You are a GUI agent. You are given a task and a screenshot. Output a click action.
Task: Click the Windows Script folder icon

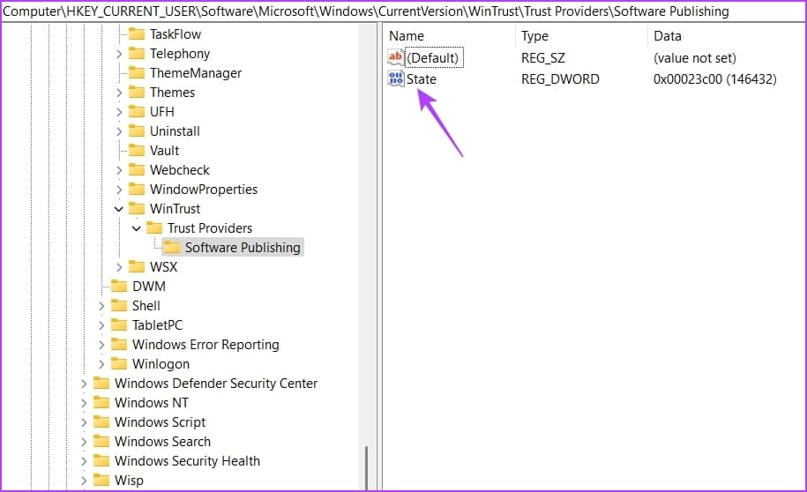pyautogui.click(x=101, y=422)
